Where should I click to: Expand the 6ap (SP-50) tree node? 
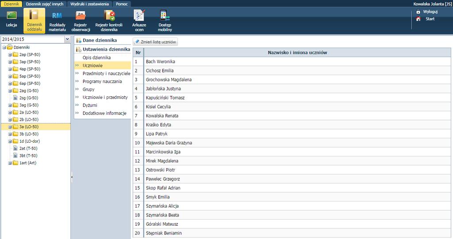(10, 83)
